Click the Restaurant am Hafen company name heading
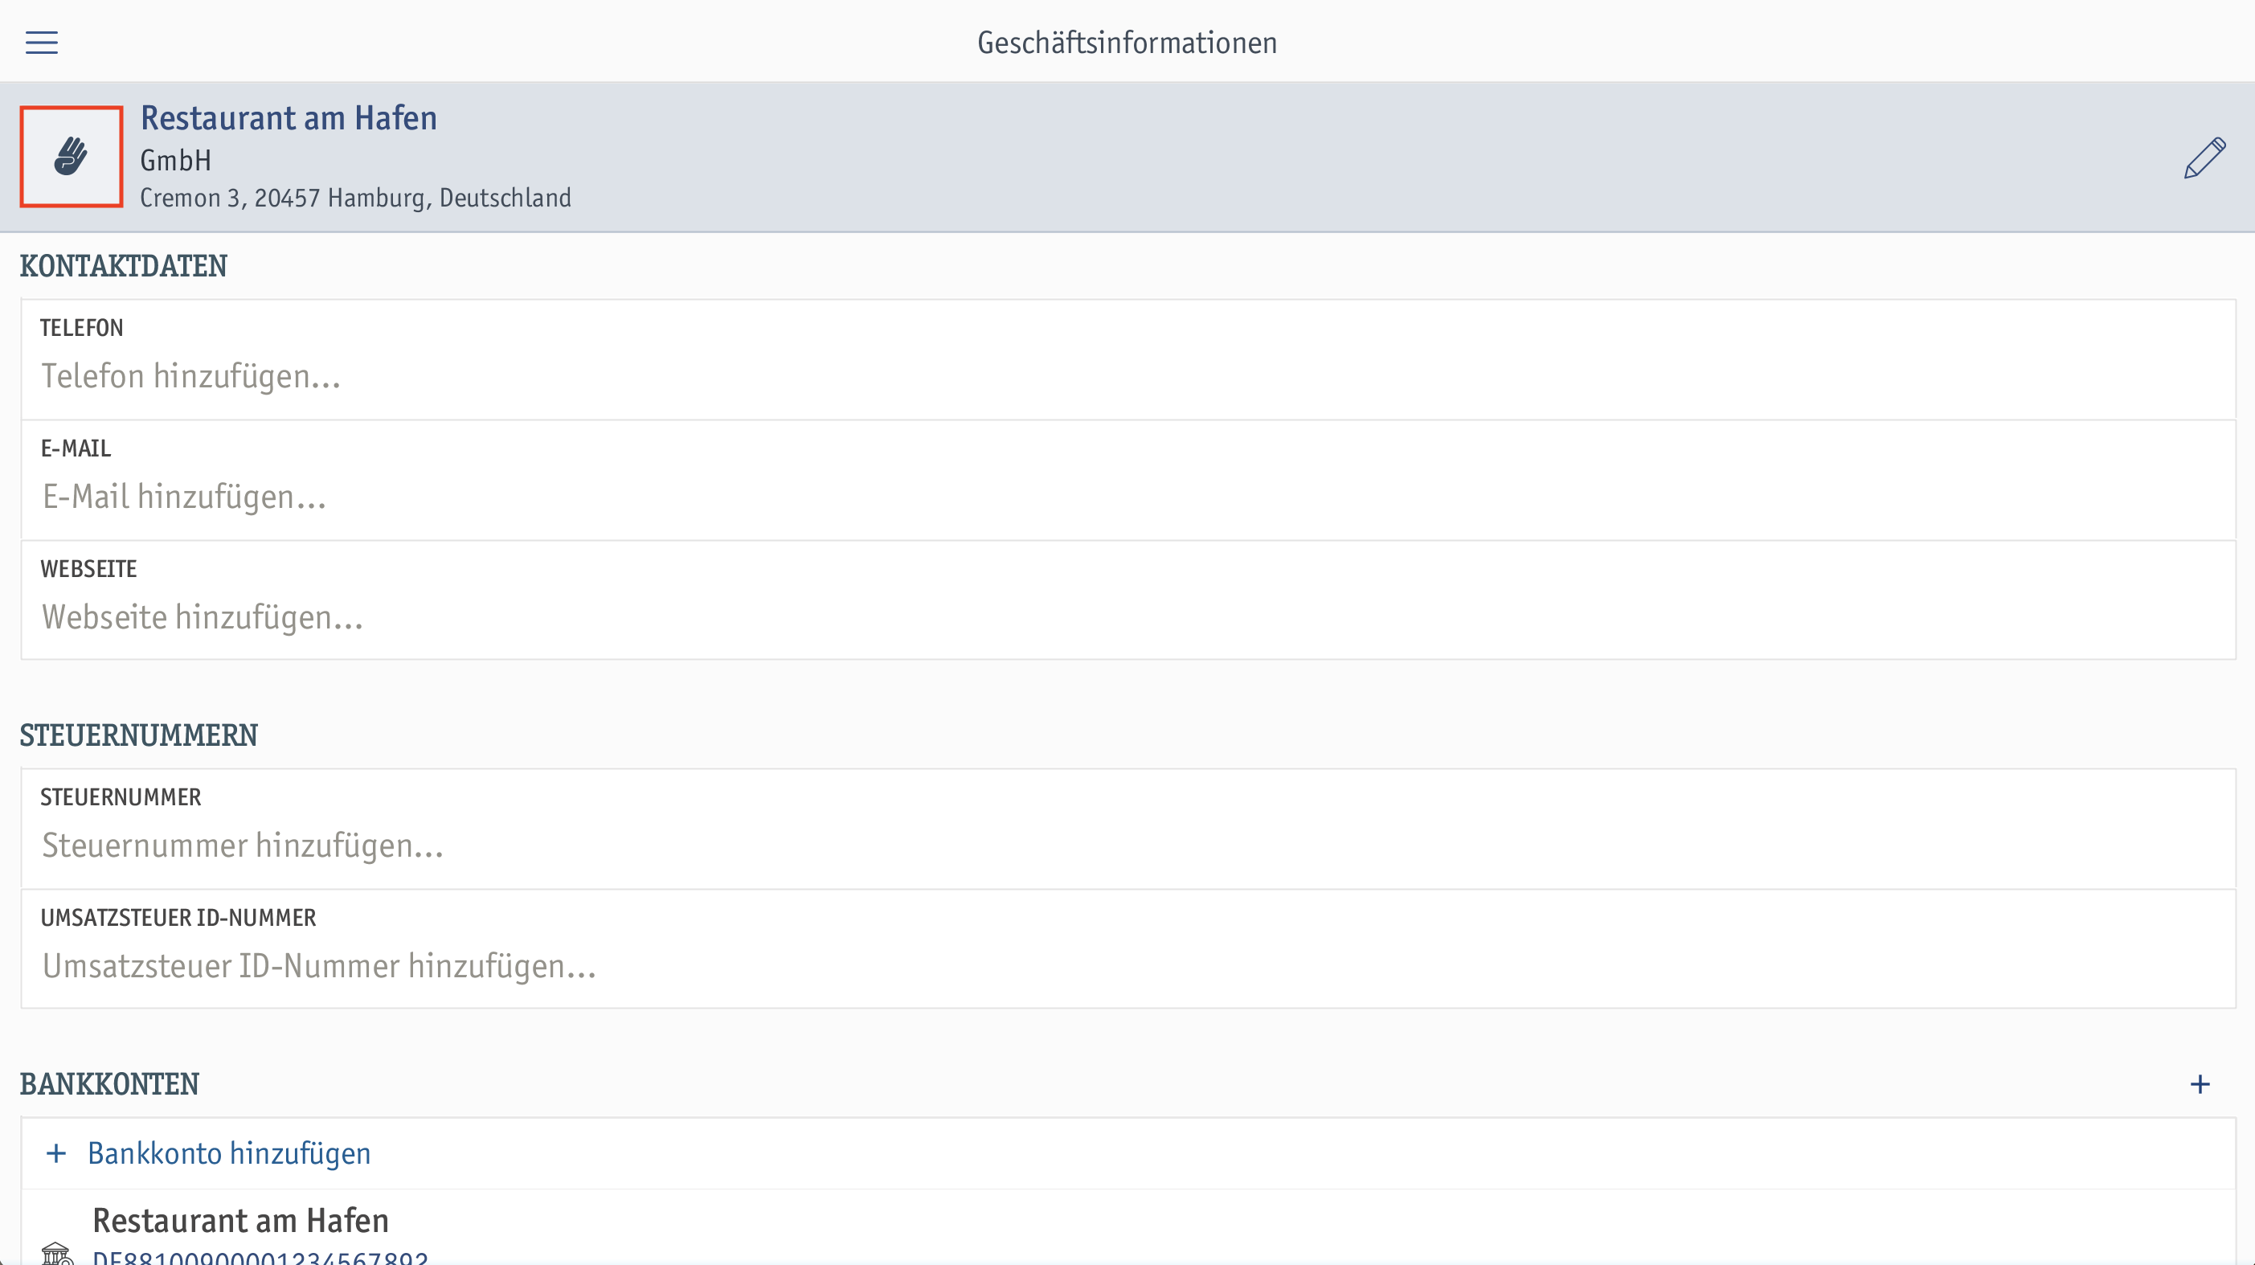Viewport: 2255px width, 1265px height. coord(289,117)
